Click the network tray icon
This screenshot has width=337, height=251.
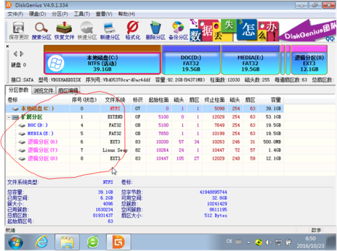(278, 242)
